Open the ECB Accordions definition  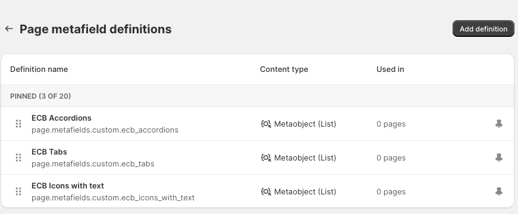pos(61,118)
